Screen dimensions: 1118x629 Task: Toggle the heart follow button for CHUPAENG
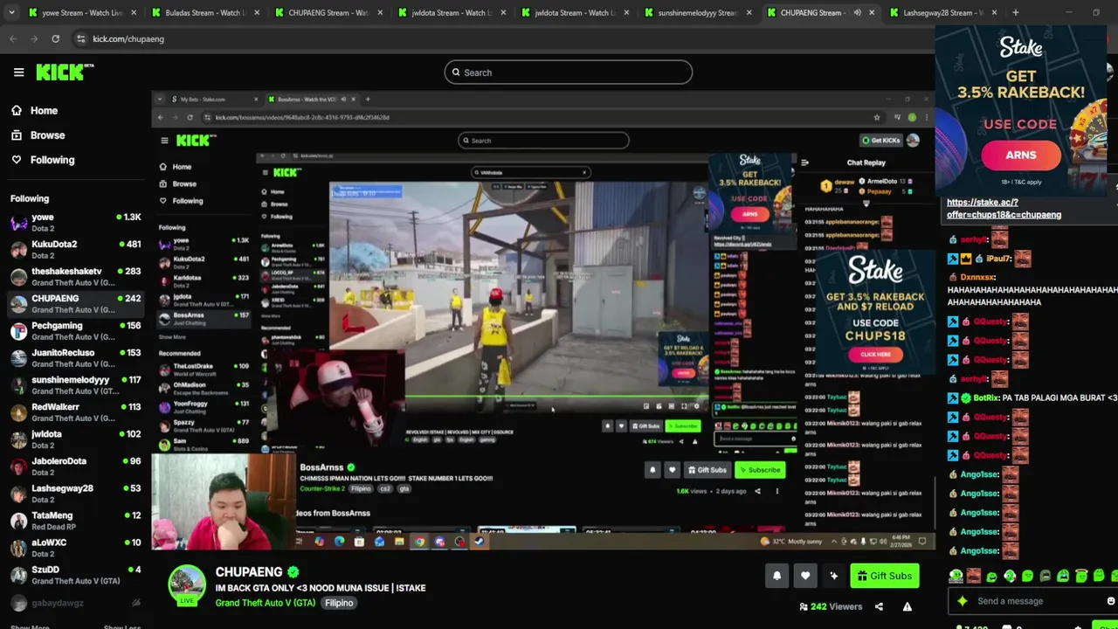point(805,576)
